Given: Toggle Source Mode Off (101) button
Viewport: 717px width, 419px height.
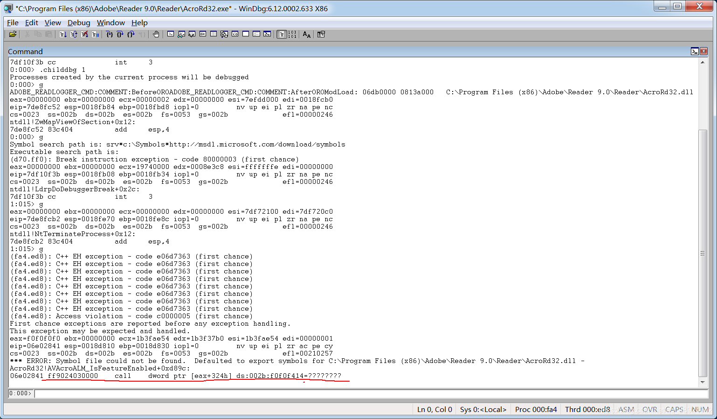Looking at the screenshot, I should coord(292,34).
